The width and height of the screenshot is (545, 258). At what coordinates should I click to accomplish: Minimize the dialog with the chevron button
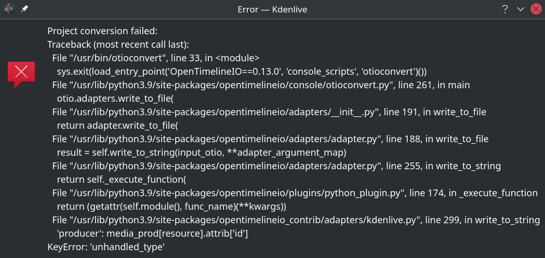point(521,9)
